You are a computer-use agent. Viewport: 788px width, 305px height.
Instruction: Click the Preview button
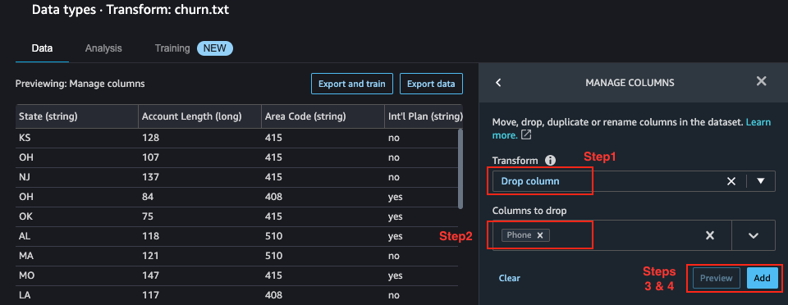coord(716,278)
